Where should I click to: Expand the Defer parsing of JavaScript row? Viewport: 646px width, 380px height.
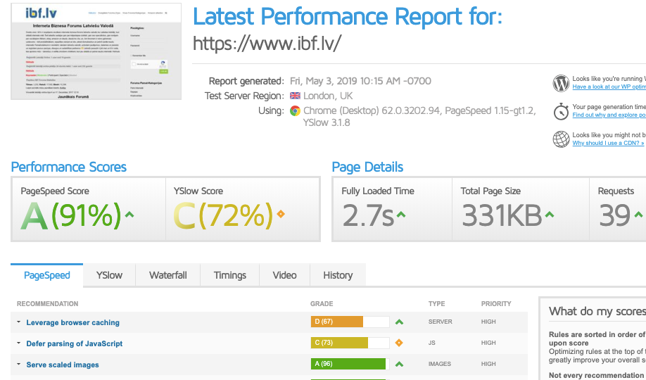(19, 343)
